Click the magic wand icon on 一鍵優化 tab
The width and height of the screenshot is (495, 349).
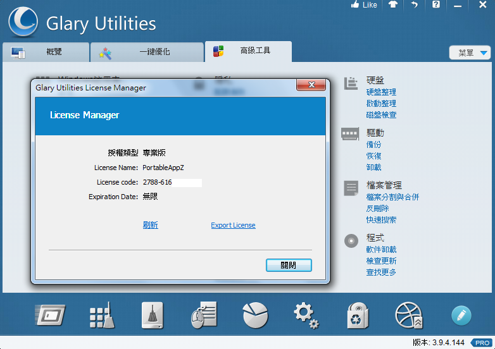tap(105, 53)
